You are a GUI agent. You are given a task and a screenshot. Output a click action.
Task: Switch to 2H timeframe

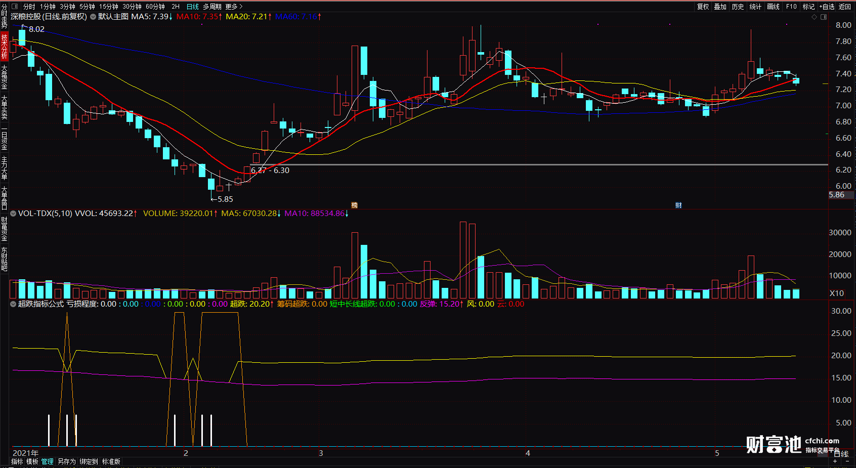176,7
